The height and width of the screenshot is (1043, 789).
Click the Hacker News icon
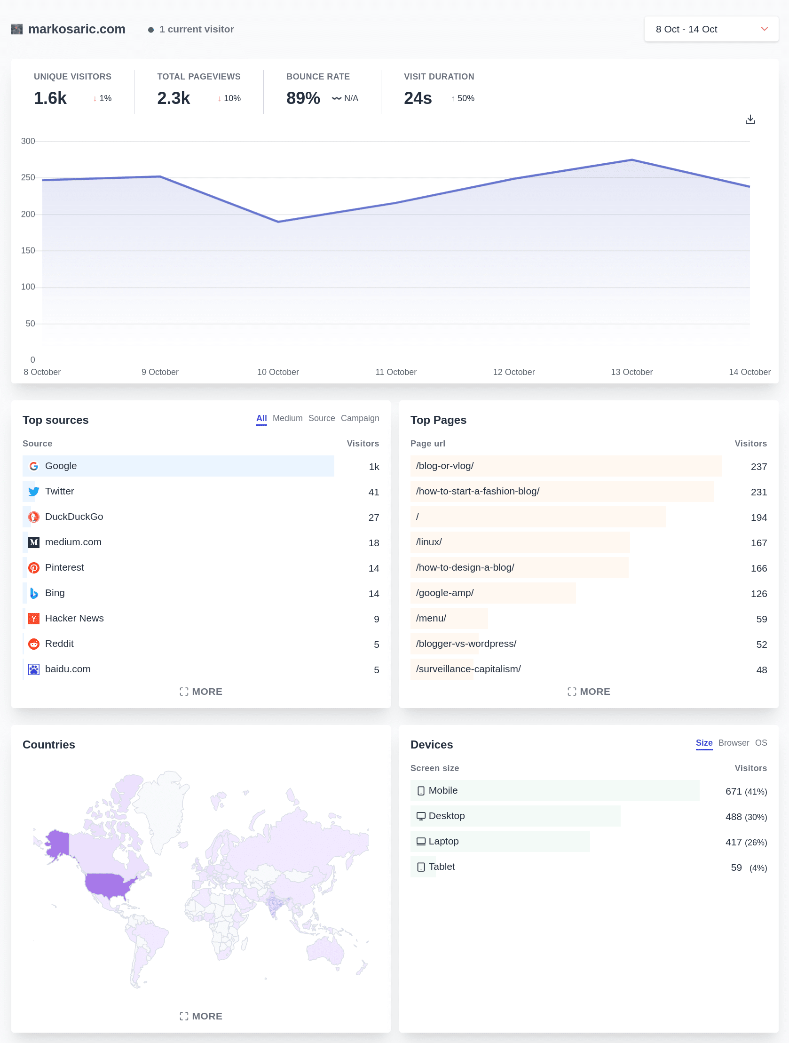point(33,618)
